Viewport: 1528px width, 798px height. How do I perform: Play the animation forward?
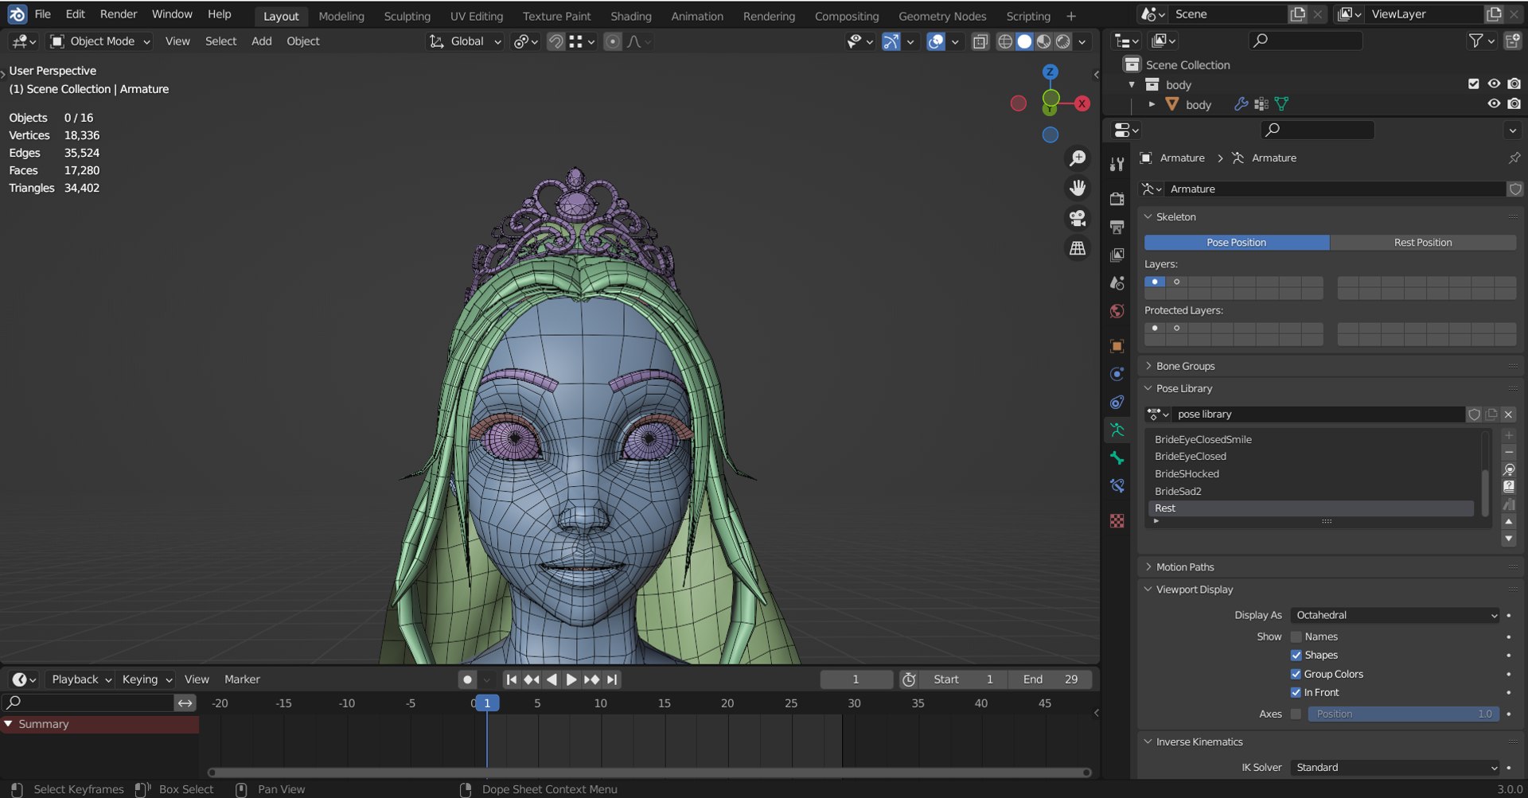[x=571, y=679]
